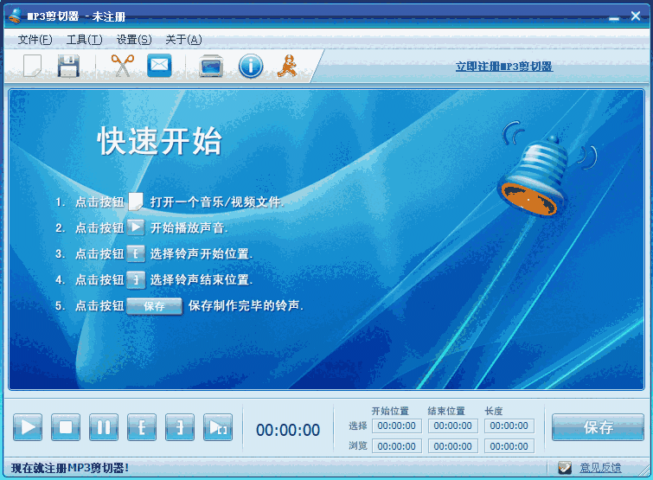Viewport: 653px width, 480px height.
Task: Click the large 保存 button bottom right
Action: [x=598, y=427]
